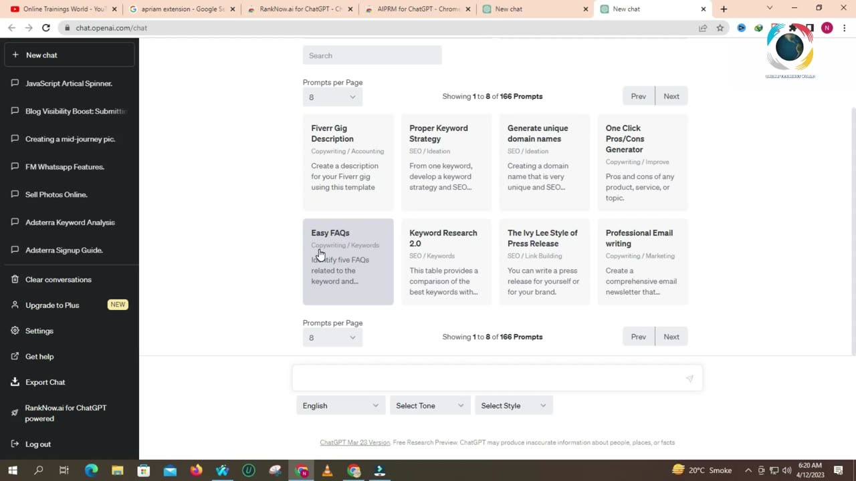Click the Get help external link icon
Viewport: 856px width, 481px height.
[x=15, y=356]
